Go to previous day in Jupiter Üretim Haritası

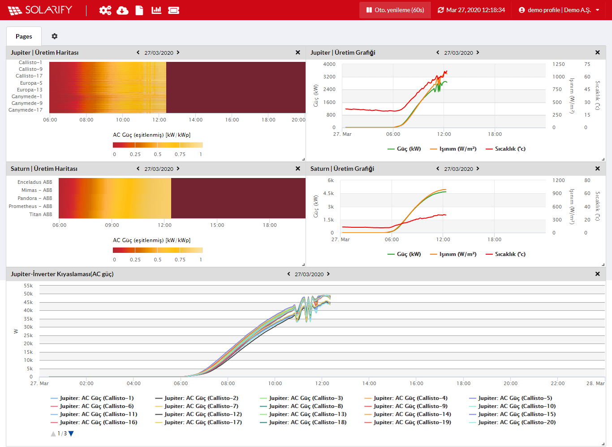coord(138,52)
